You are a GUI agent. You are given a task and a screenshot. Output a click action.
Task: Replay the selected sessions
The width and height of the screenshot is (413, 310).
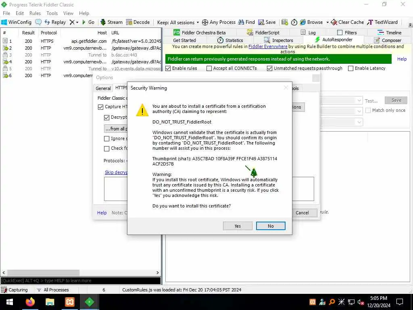point(55,22)
